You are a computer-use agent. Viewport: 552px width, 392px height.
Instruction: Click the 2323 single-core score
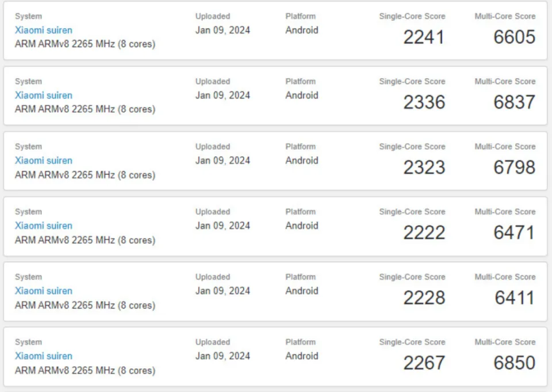(x=424, y=168)
